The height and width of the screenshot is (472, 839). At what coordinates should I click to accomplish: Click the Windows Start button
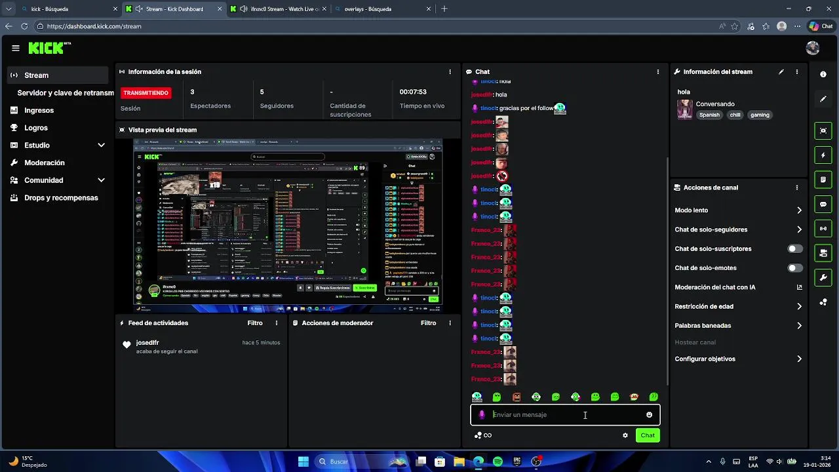[x=303, y=462]
